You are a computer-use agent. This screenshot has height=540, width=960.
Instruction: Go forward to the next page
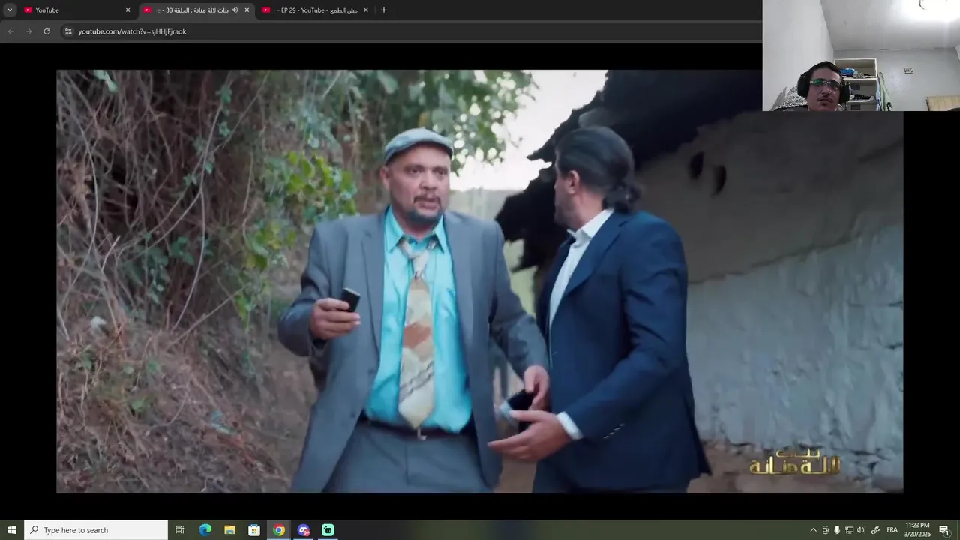(28, 31)
